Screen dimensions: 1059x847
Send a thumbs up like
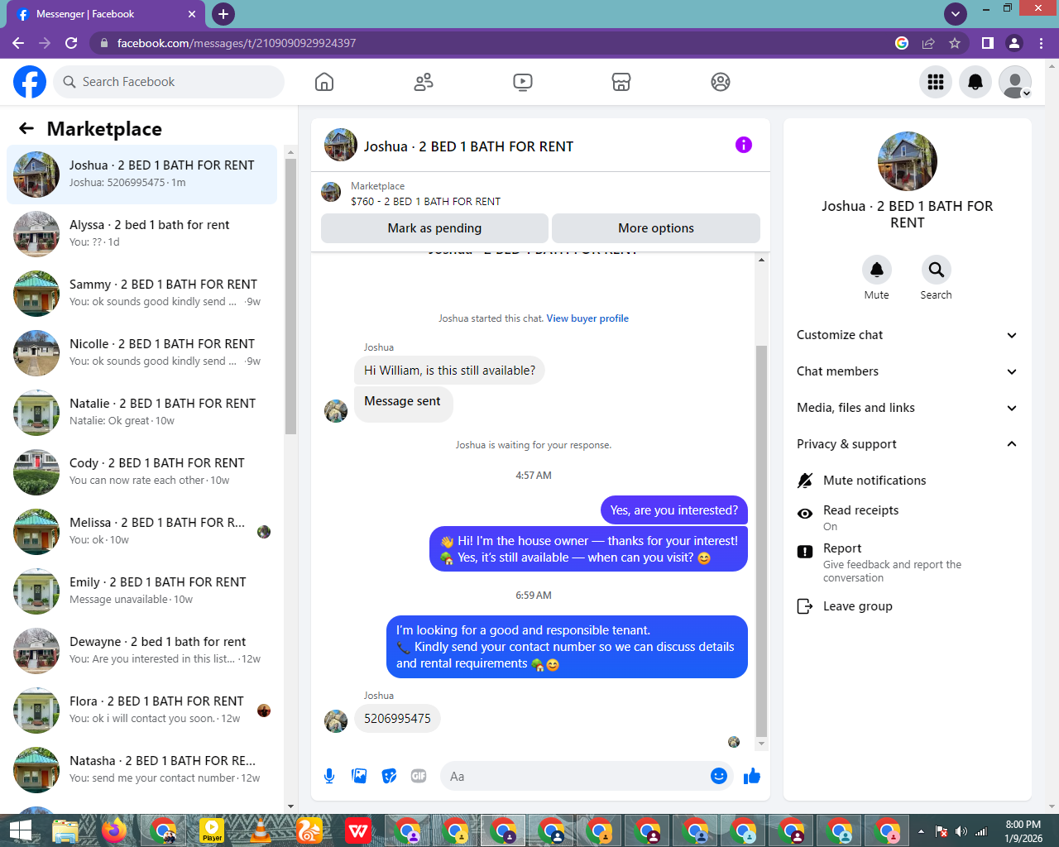point(752,776)
